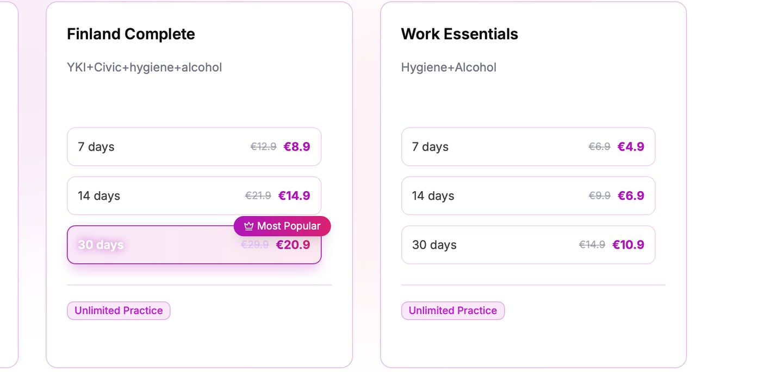Choose the 14 days Work Essentials option
Screen dimensions: 783x372
528,196
